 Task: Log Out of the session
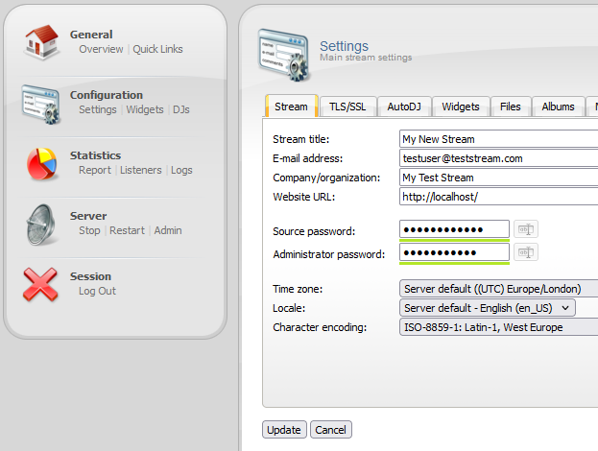(97, 292)
